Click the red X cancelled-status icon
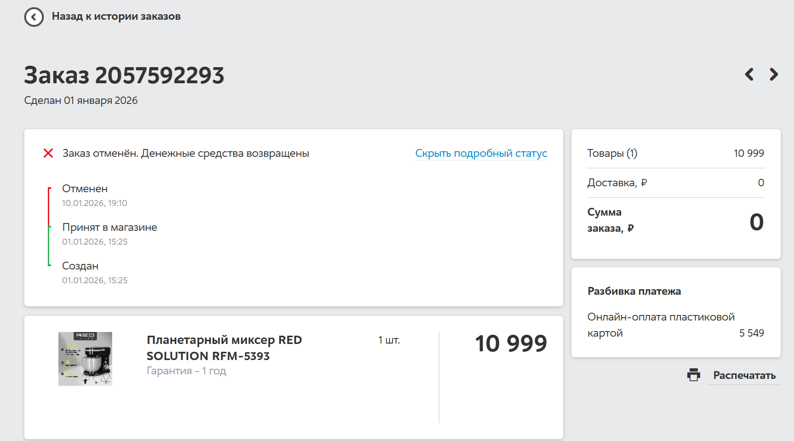Image resolution: width=794 pixels, height=441 pixels. coord(48,153)
